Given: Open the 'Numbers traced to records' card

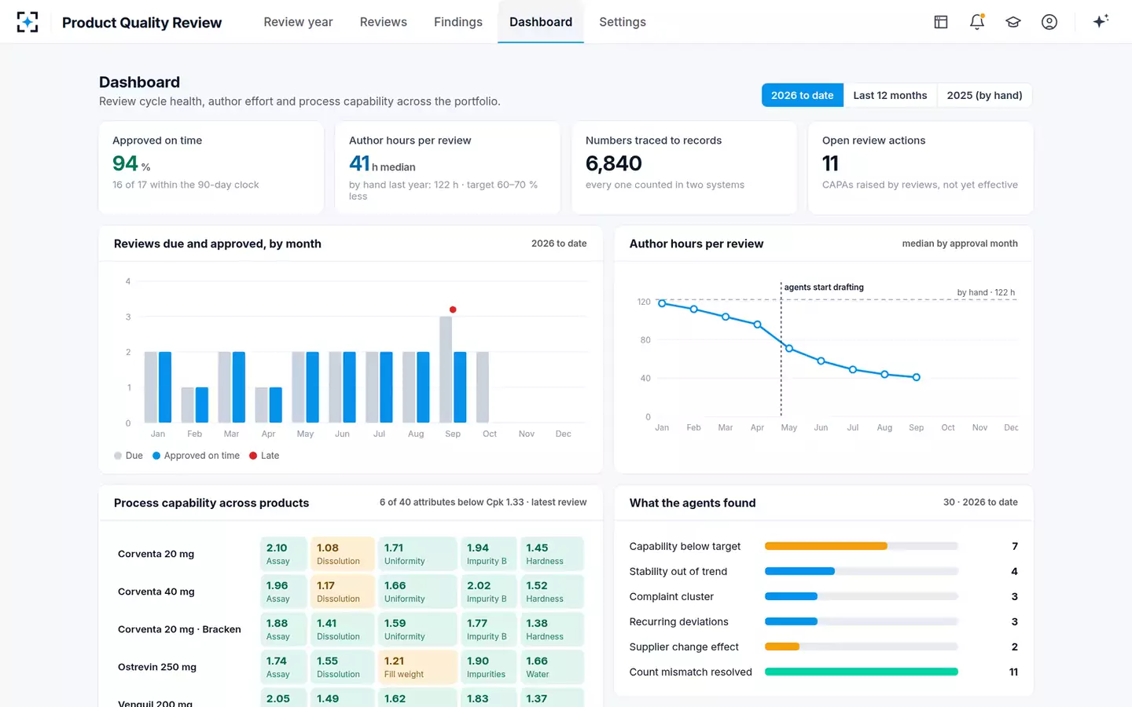Looking at the screenshot, I should [685, 167].
